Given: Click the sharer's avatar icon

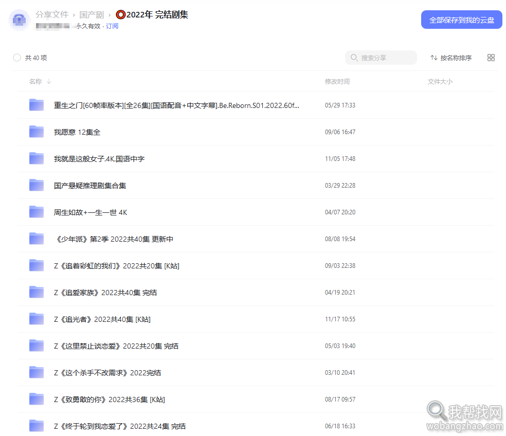Looking at the screenshot, I should [x=19, y=20].
